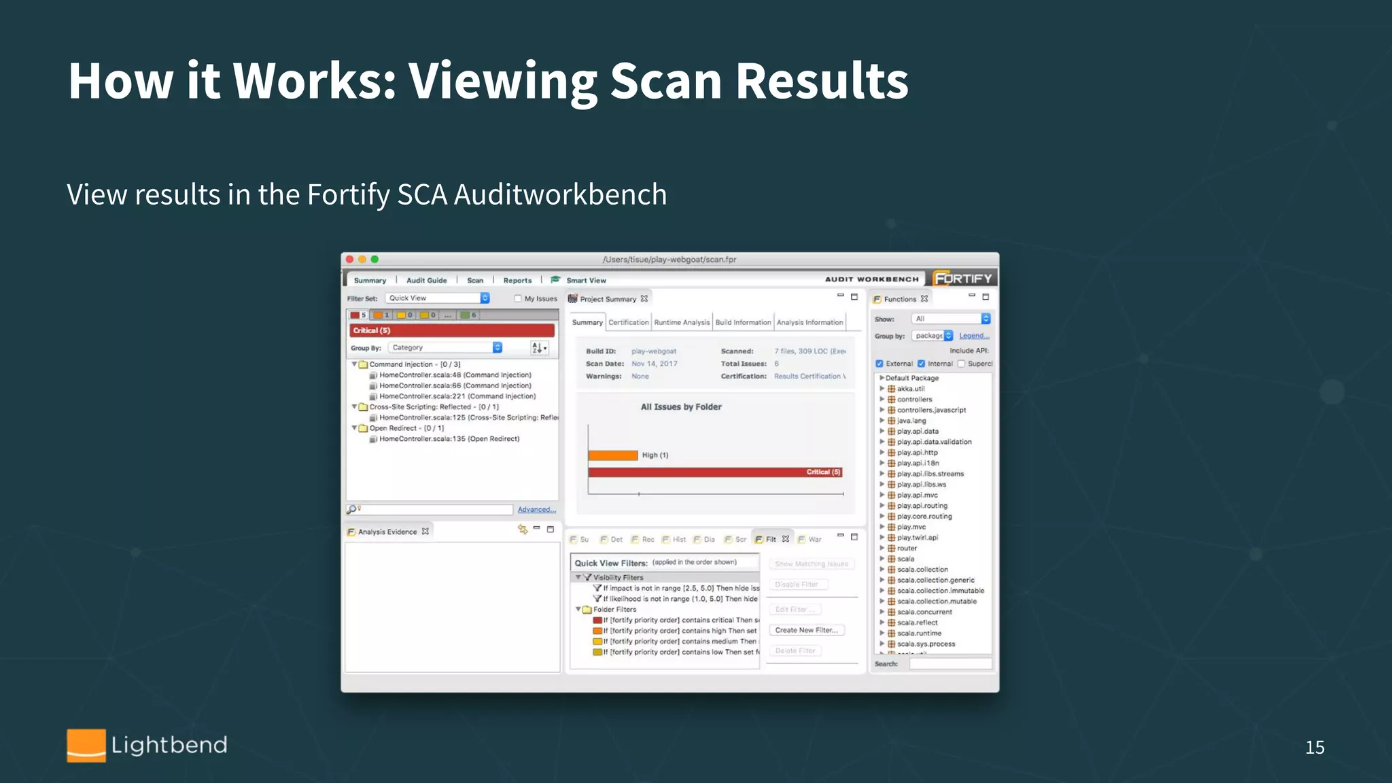
Task: Click the Lightbend logo
Action: click(x=147, y=746)
